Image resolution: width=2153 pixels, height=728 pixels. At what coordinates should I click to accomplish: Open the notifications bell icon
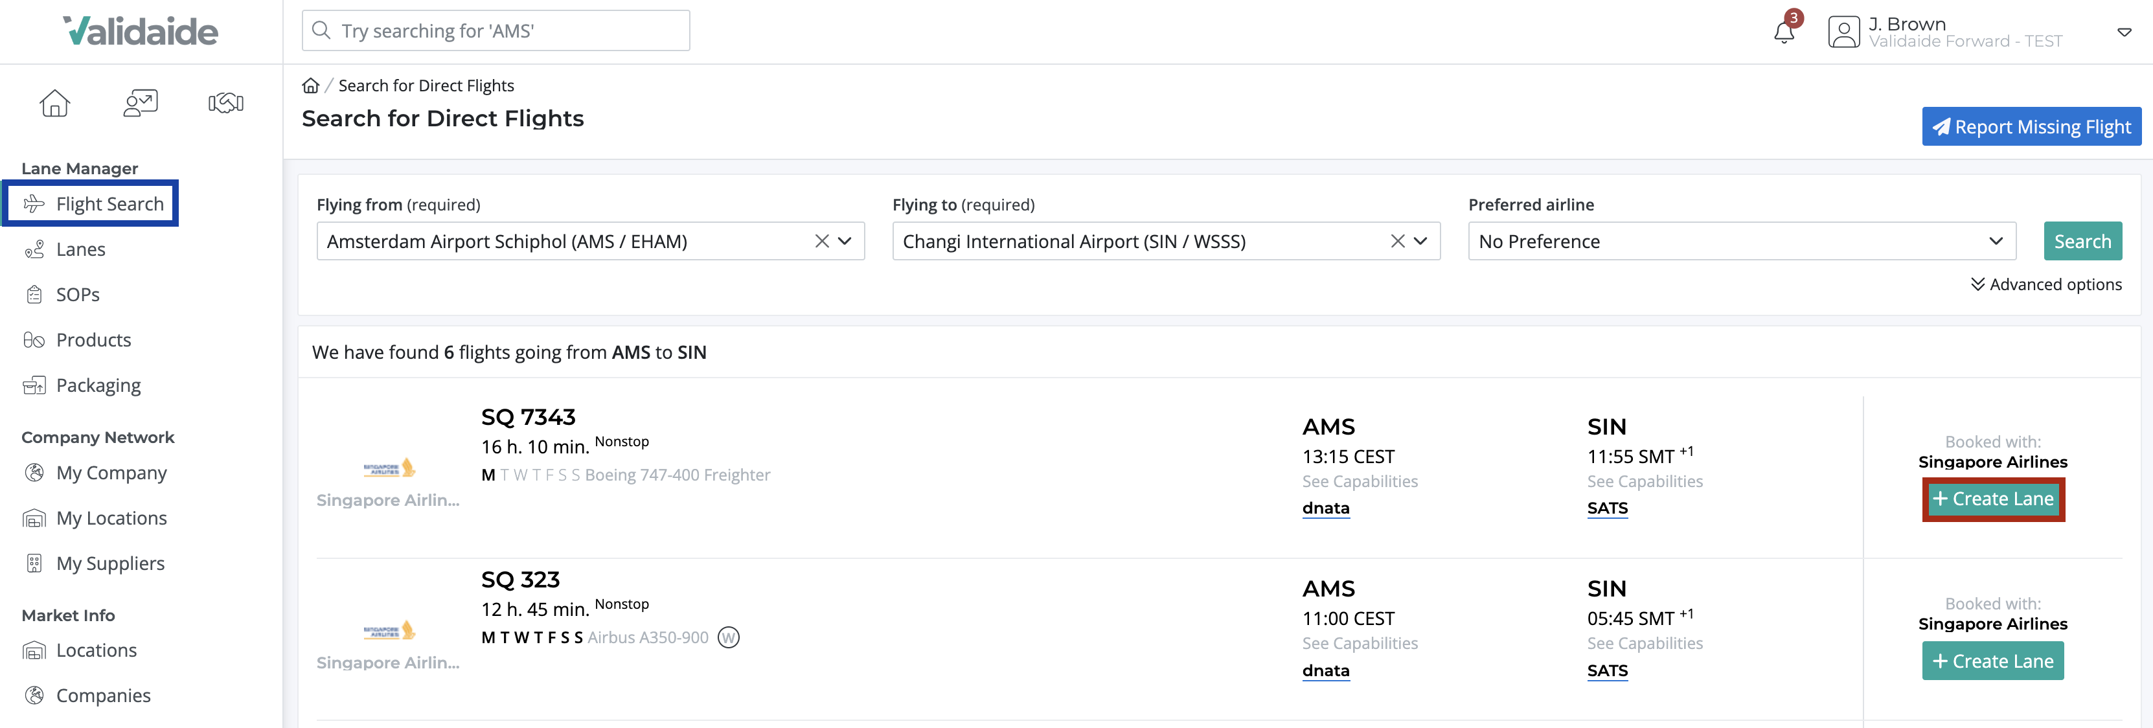(x=1784, y=32)
